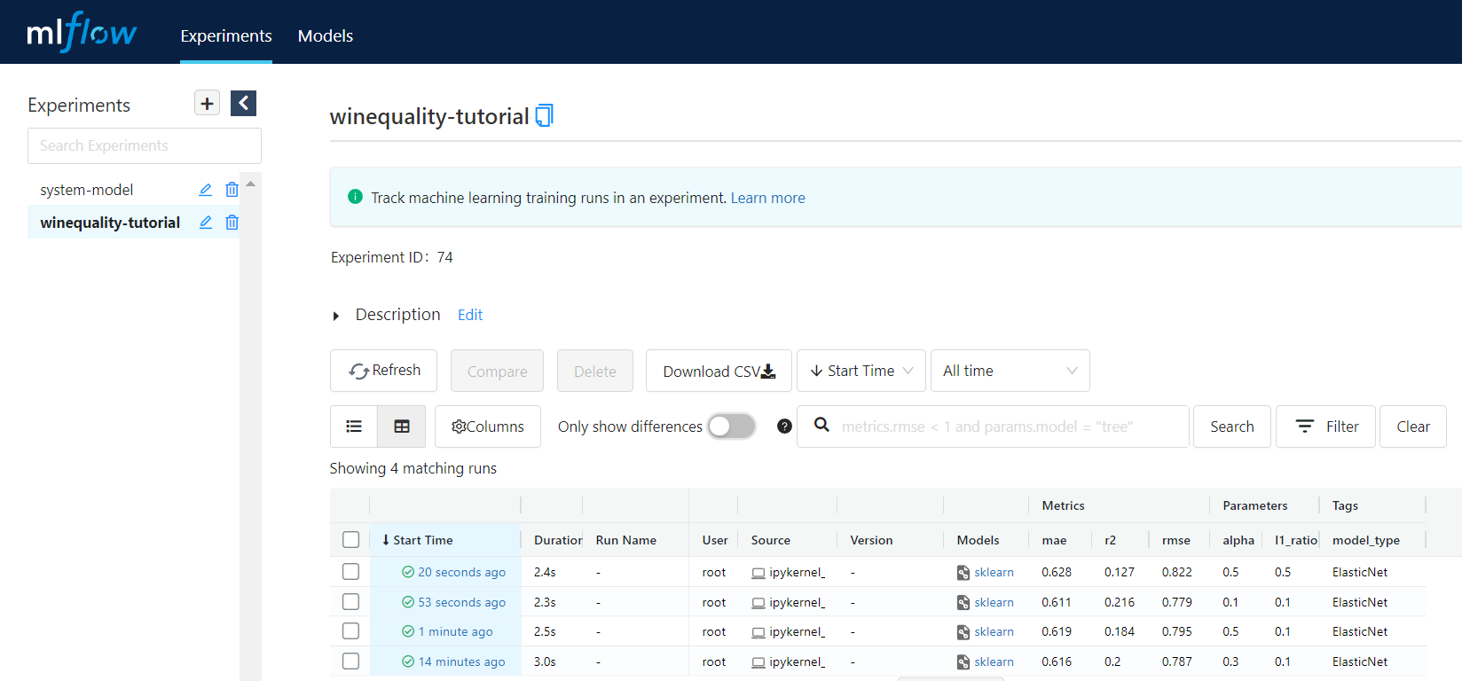Viewport: 1462px width, 681px height.
Task: Clear the search query
Action: (1413, 427)
